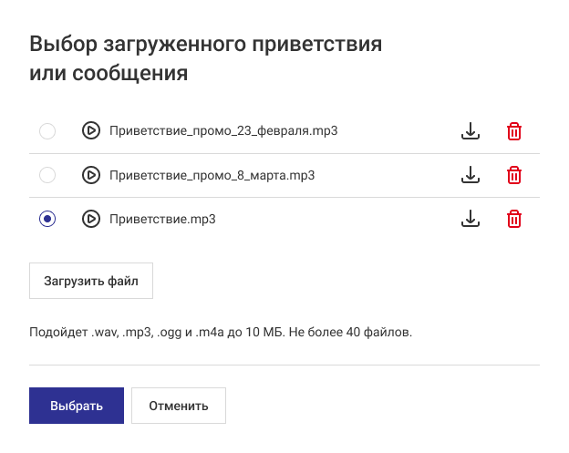Select radio button for Приветствие_промо_23_февраля.mp3

47,131
